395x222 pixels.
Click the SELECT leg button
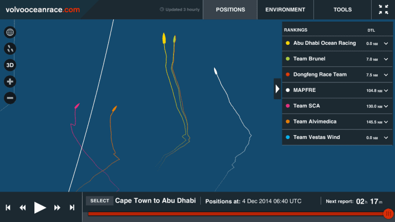(x=100, y=200)
